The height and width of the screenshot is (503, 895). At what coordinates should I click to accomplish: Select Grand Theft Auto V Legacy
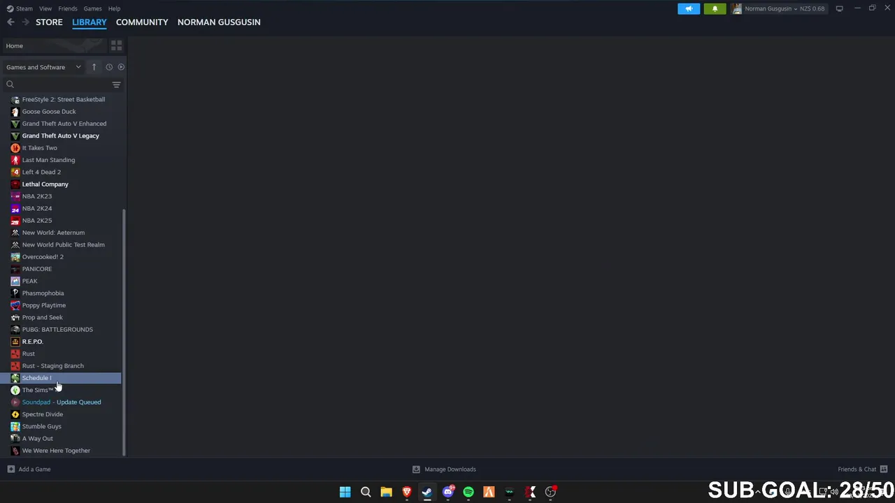click(60, 136)
